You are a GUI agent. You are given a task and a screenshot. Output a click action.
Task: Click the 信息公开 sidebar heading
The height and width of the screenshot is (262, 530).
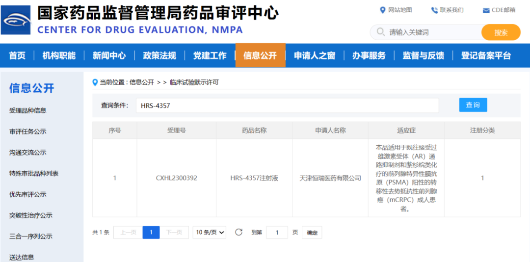tap(31, 88)
